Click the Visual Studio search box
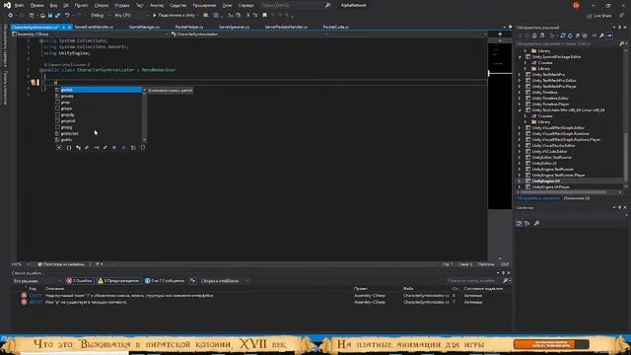Image resolution: width=631 pixels, height=355 pixels. 295,5
